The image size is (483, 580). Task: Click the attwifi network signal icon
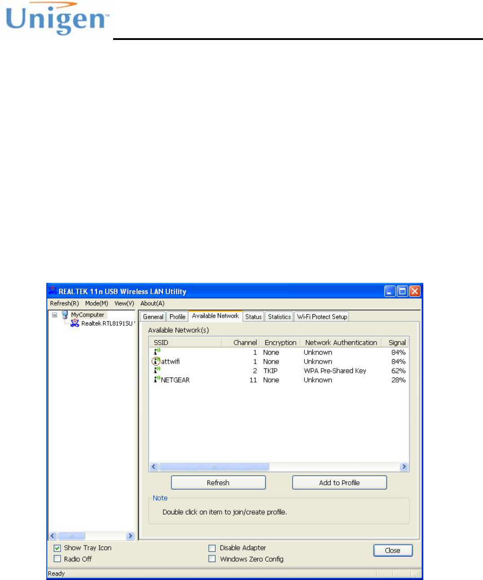pos(156,361)
